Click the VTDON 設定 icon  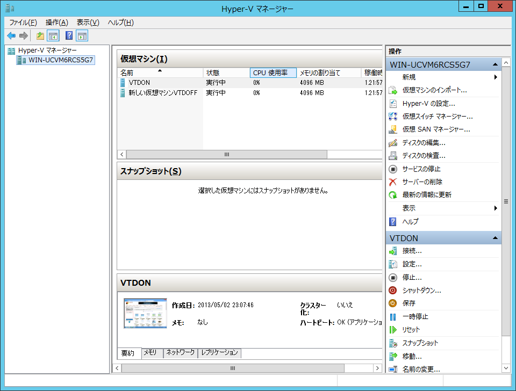click(x=393, y=264)
